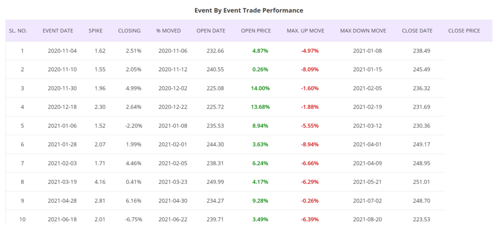Click the % MOVED column header
The width and height of the screenshot is (498, 226).
168,31
